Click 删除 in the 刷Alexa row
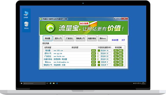The image size is (166, 95). (x=121, y=62)
